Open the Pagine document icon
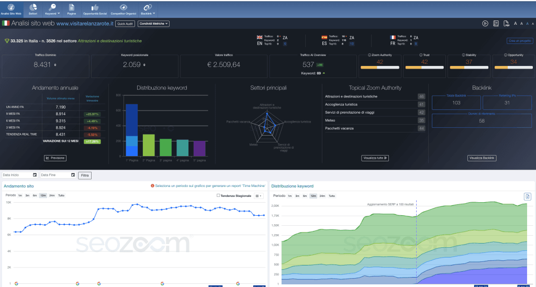The image size is (536, 287). click(x=71, y=7)
